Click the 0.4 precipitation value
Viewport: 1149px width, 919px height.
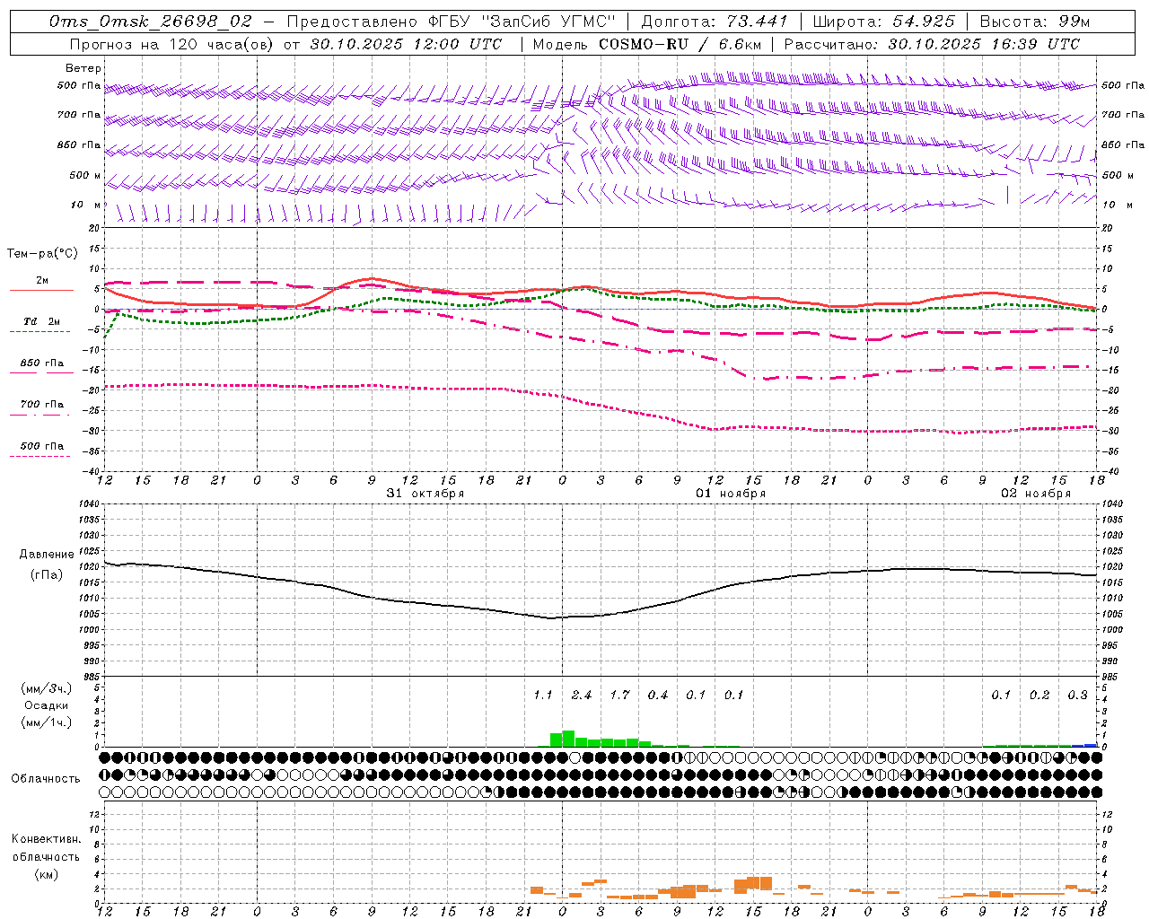658,695
